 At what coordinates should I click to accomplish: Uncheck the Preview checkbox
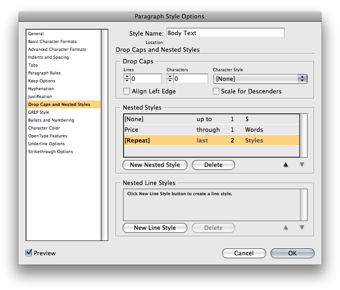[29, 253]
